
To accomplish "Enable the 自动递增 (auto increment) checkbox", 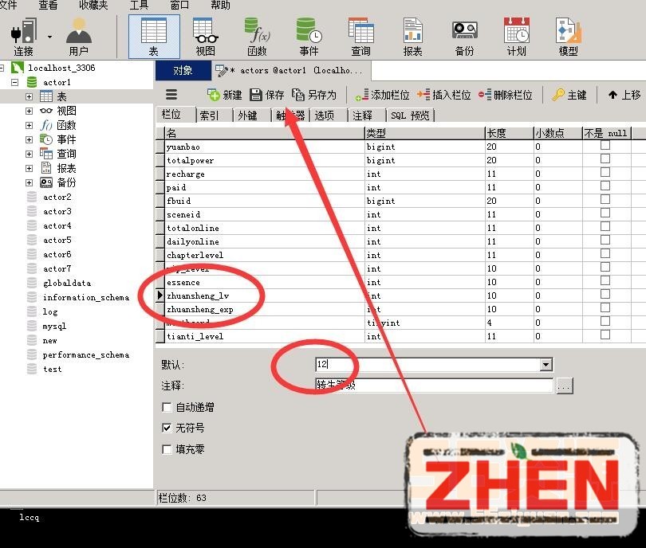I will pyautogui.click(x=167, y=407).
